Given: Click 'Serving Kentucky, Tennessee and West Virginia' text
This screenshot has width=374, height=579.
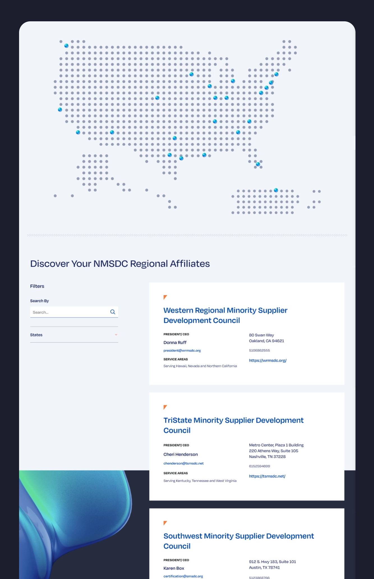Looking at the screenshot, I should pyautogui.click(x=200, y=481).
